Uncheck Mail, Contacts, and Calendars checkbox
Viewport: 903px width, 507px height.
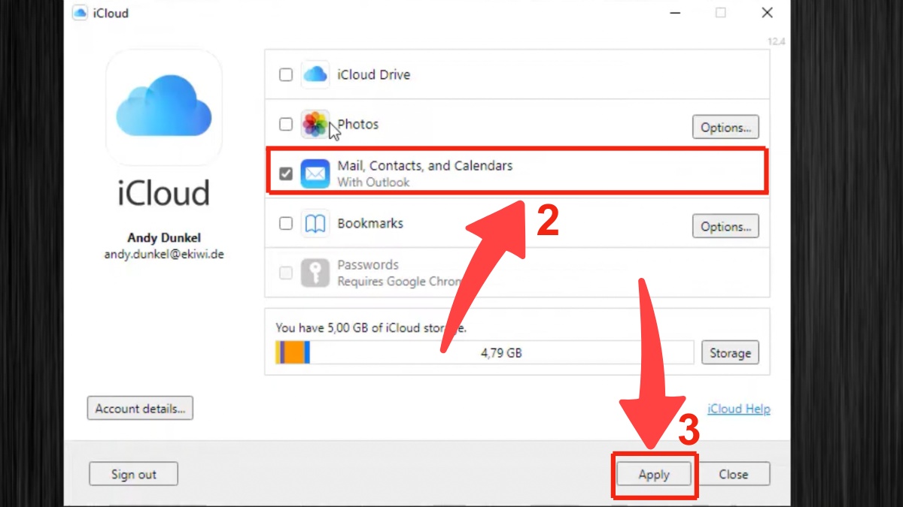click(286, 174)
